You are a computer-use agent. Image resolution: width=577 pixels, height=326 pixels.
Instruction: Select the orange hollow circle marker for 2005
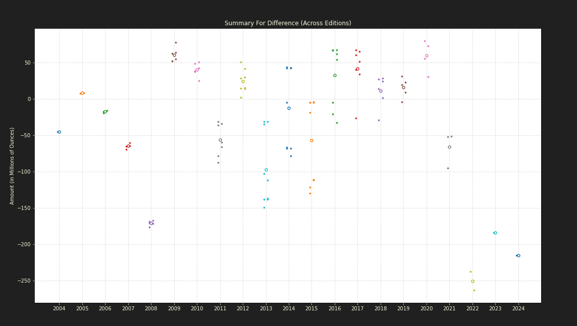pyautogui.click(x=82, y=93)
